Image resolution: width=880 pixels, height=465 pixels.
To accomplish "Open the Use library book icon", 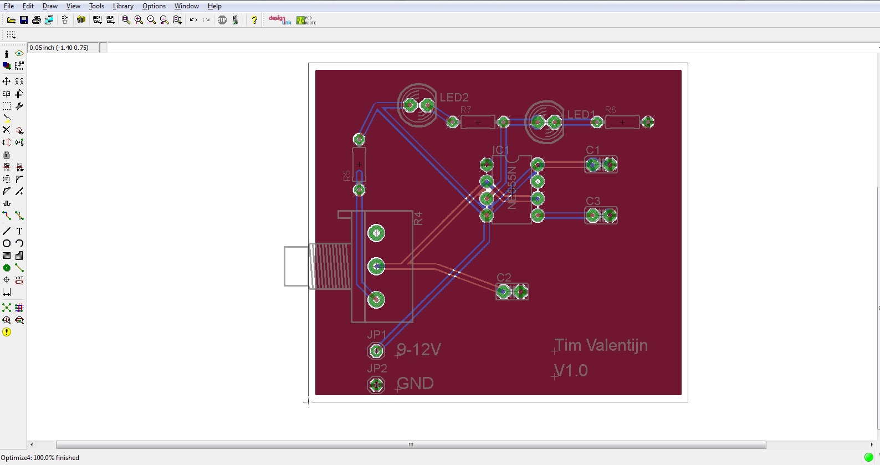I will (81, 20).
